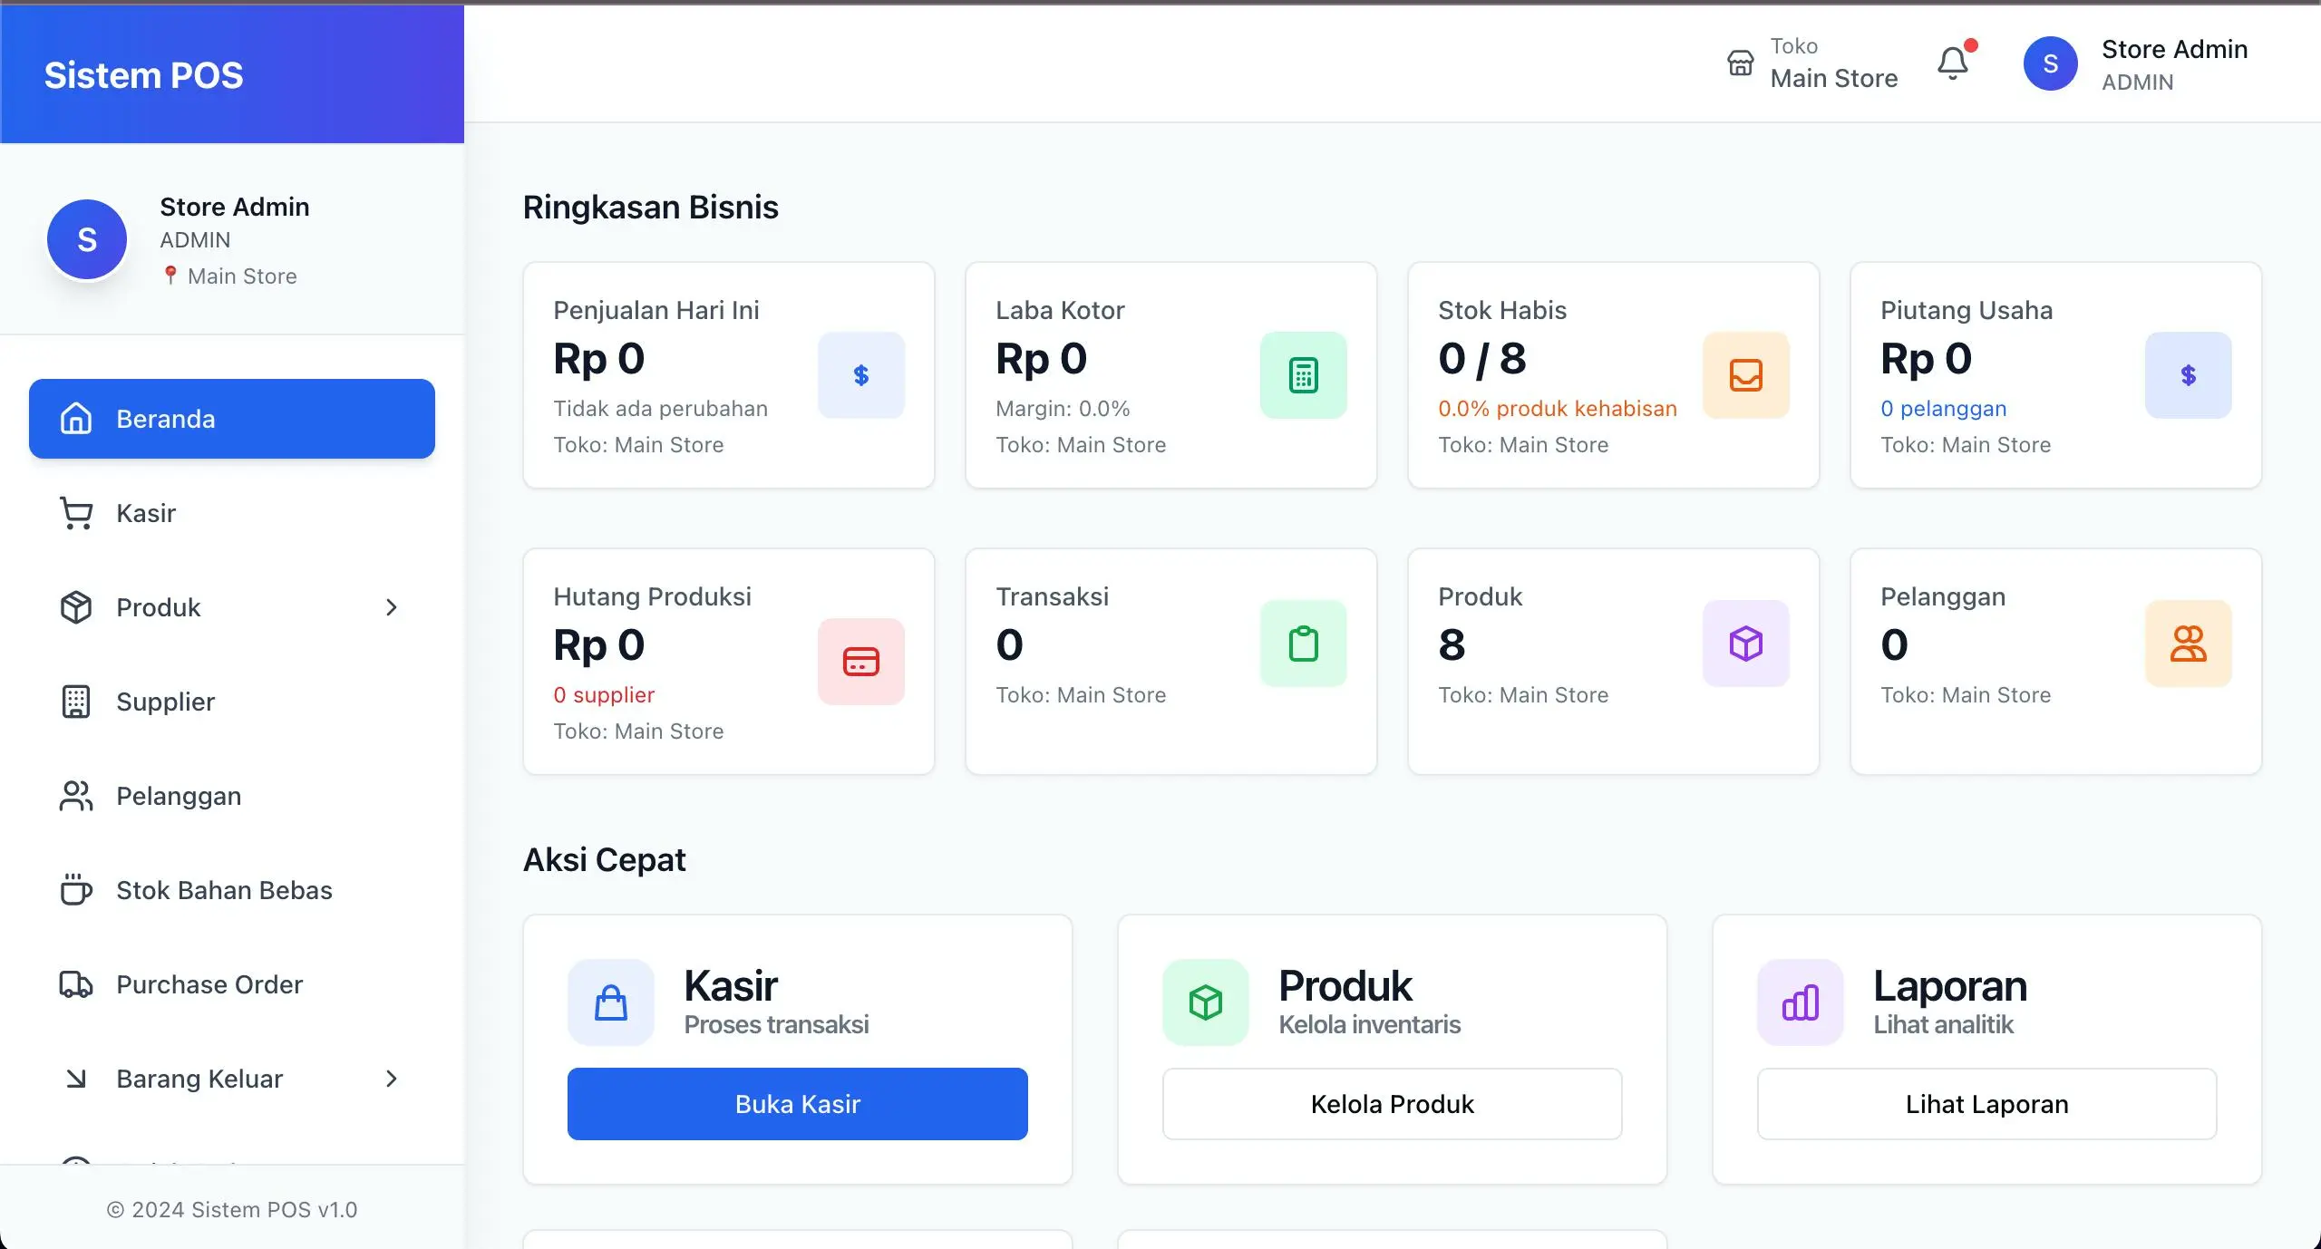Image resolution: width=2321 pixels, height=1249 pixels.
Task: Select Stok Bahan Bebas in sidebar
Action: tap(224, 890)
